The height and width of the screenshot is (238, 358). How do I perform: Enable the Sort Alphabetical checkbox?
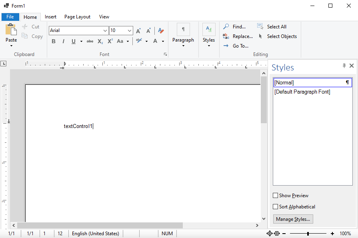275,207
